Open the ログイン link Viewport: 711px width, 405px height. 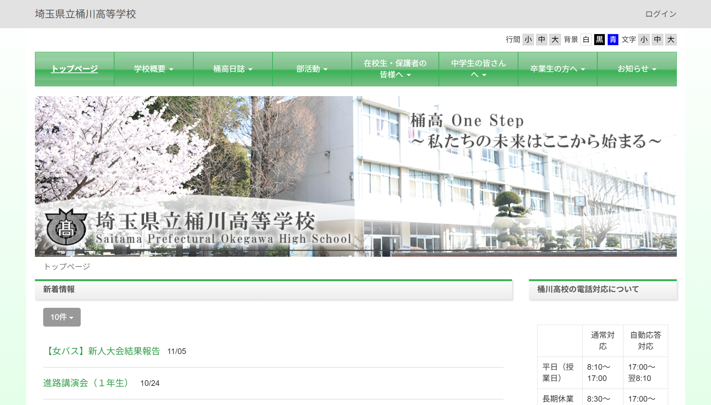coord(661,14)
